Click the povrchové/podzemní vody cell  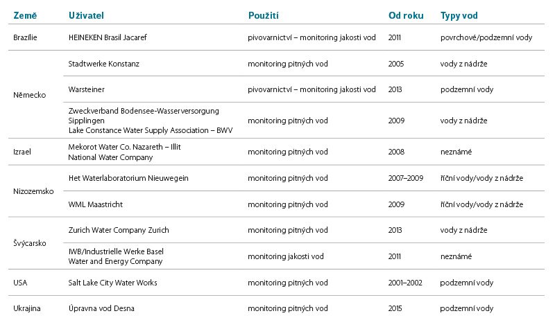coord(486,37)
